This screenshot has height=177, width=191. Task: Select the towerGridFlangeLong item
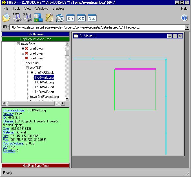(x=44, y=97)
